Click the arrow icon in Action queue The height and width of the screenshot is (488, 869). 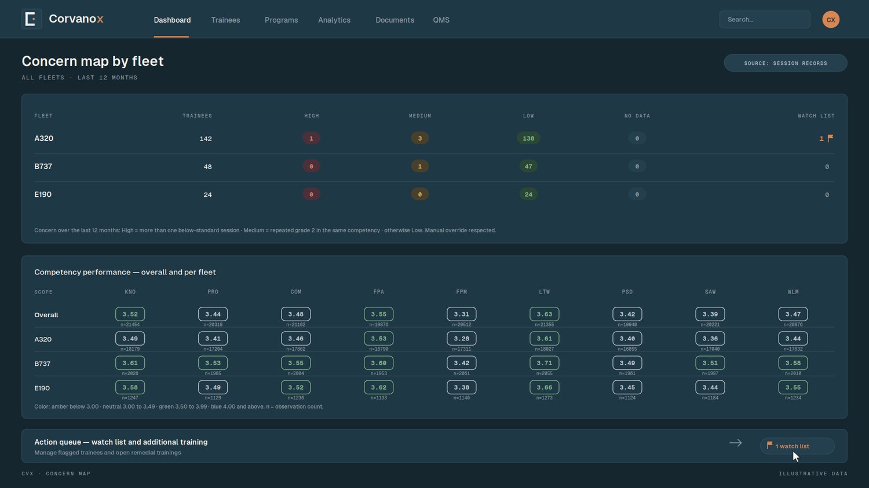[736, 443]
